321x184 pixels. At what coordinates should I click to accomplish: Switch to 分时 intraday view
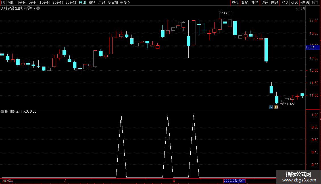coord(11,3)
